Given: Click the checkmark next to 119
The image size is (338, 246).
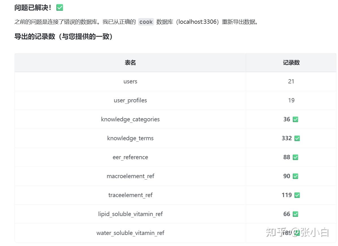Looking at the screenshot, I should (297, 195).
